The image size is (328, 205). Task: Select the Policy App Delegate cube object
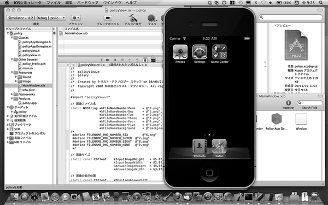(277, 119)
